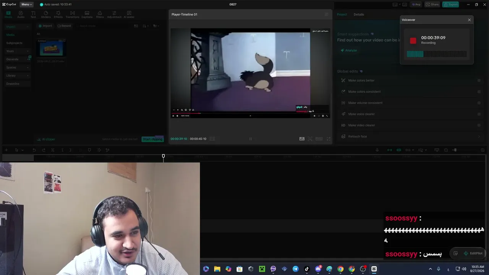Click the Record button in media panel
Viewport: 489px width, 275px height.
click(x=64, y=26)
